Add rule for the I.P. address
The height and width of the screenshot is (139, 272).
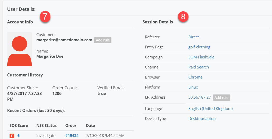221,98
